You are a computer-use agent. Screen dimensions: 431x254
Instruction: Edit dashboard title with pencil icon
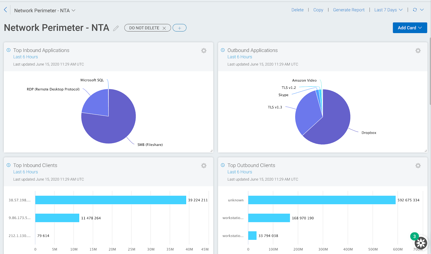click(116, 28)
